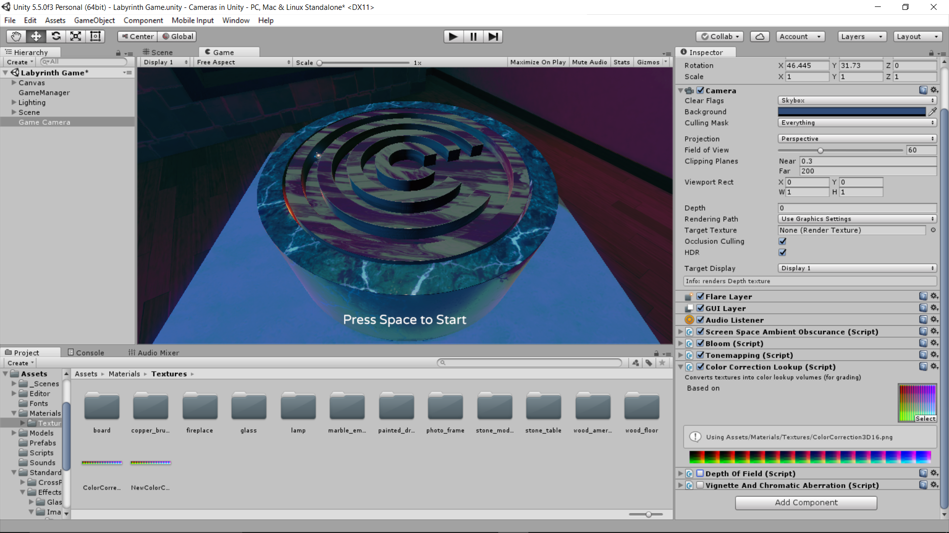The width and height of the screenshot is (949, 533).
Task: Click Maximize On Play button
Action: [x=538, y=62]
